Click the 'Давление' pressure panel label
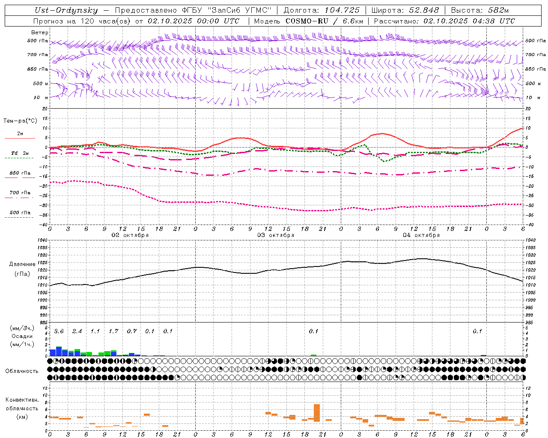The image size is (548, 438). click(22, 264)
